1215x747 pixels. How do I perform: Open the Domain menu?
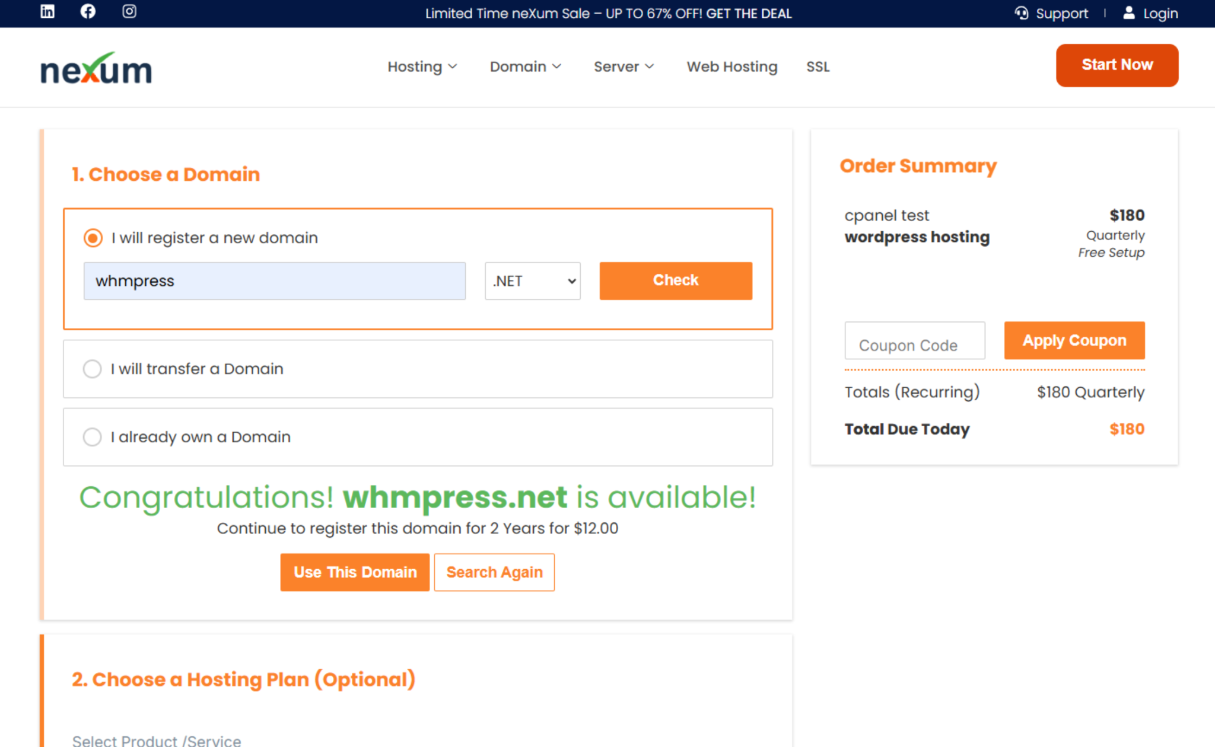click(525, 67)
